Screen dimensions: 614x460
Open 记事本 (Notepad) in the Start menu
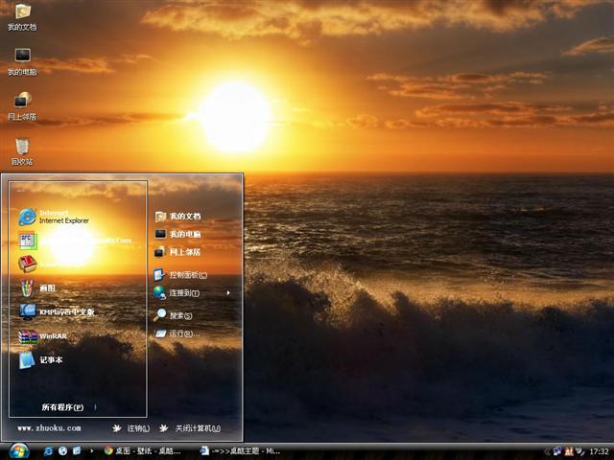(x=51, y=360)
